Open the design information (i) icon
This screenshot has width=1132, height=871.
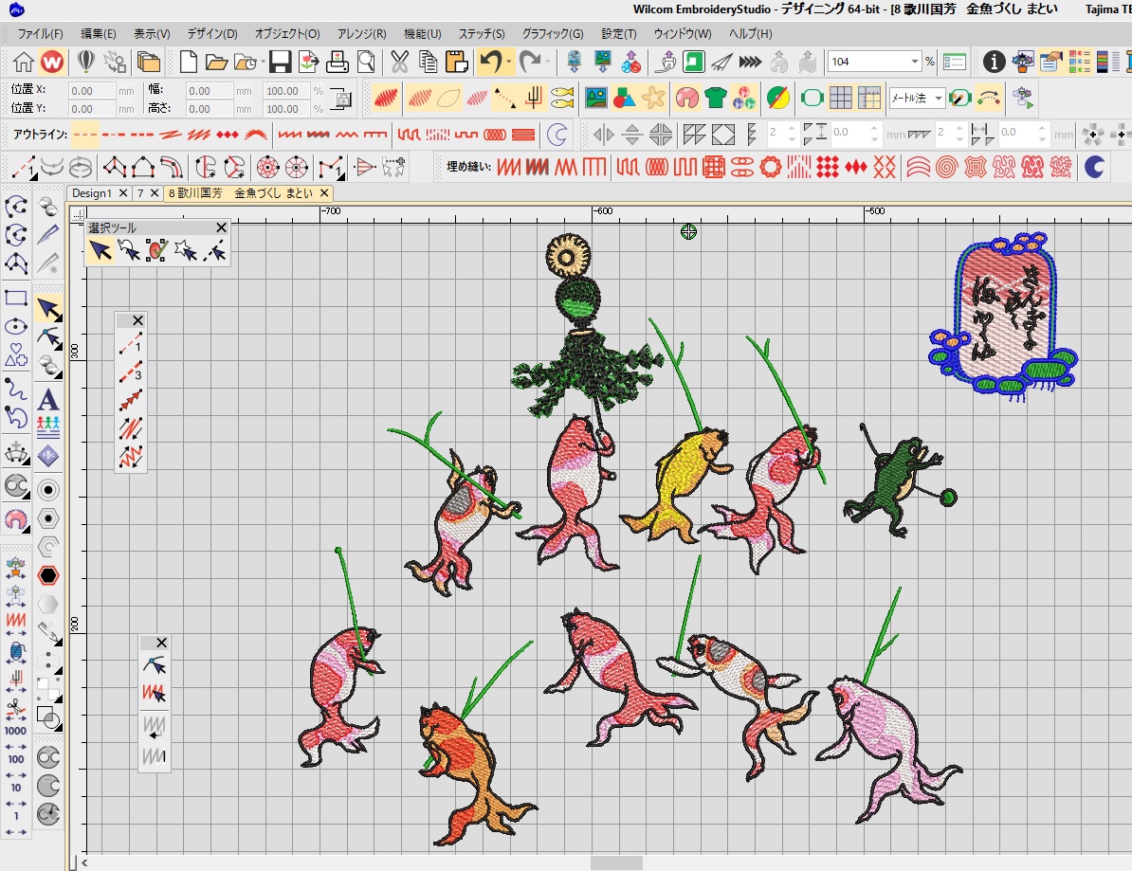(x=995, y=62)
